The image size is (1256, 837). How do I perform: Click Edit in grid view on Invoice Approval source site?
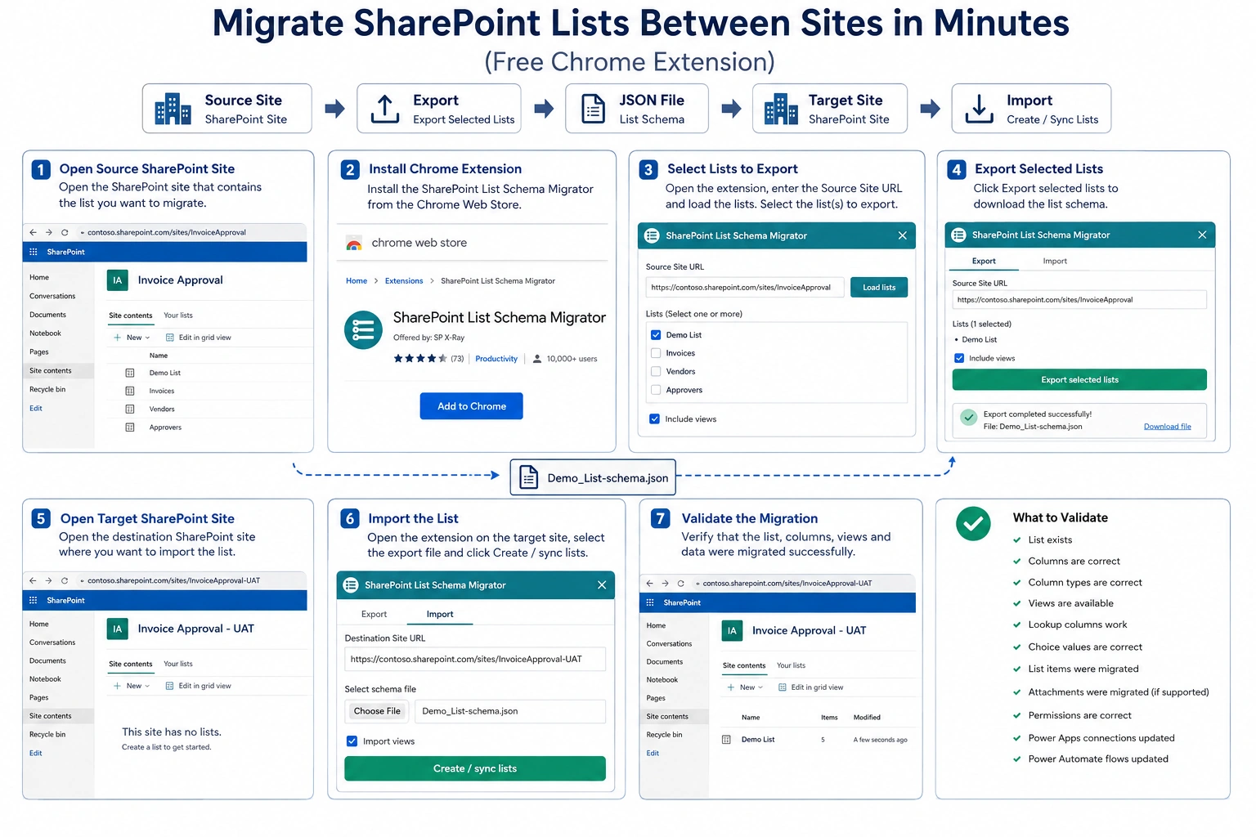point(199,338)
